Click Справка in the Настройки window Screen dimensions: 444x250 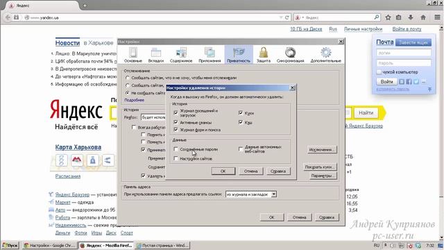(x=327, y=217)
